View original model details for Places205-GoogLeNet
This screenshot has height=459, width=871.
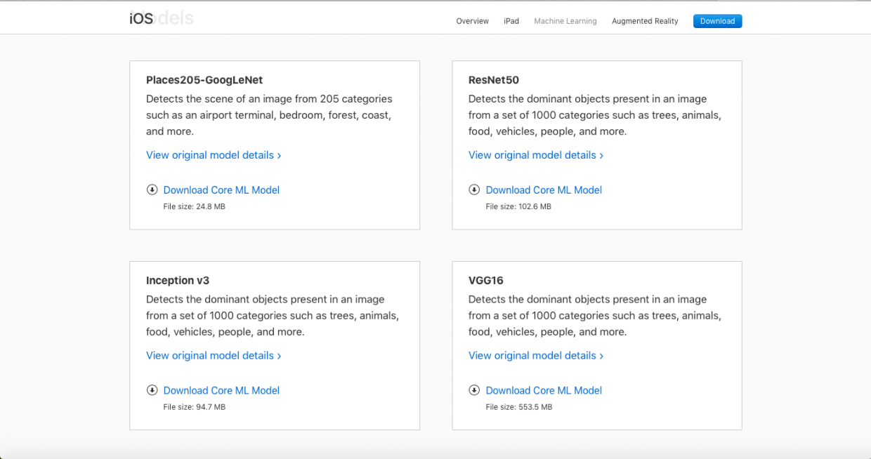tap(214, 155)
